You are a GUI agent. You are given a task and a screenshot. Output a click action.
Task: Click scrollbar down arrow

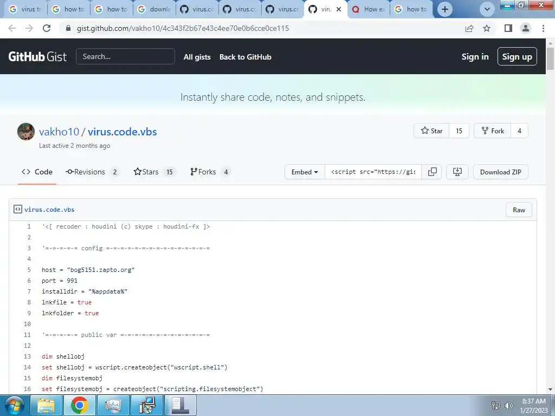550,389
